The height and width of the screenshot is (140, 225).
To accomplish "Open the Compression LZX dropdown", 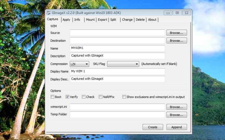I will point(79,64).
